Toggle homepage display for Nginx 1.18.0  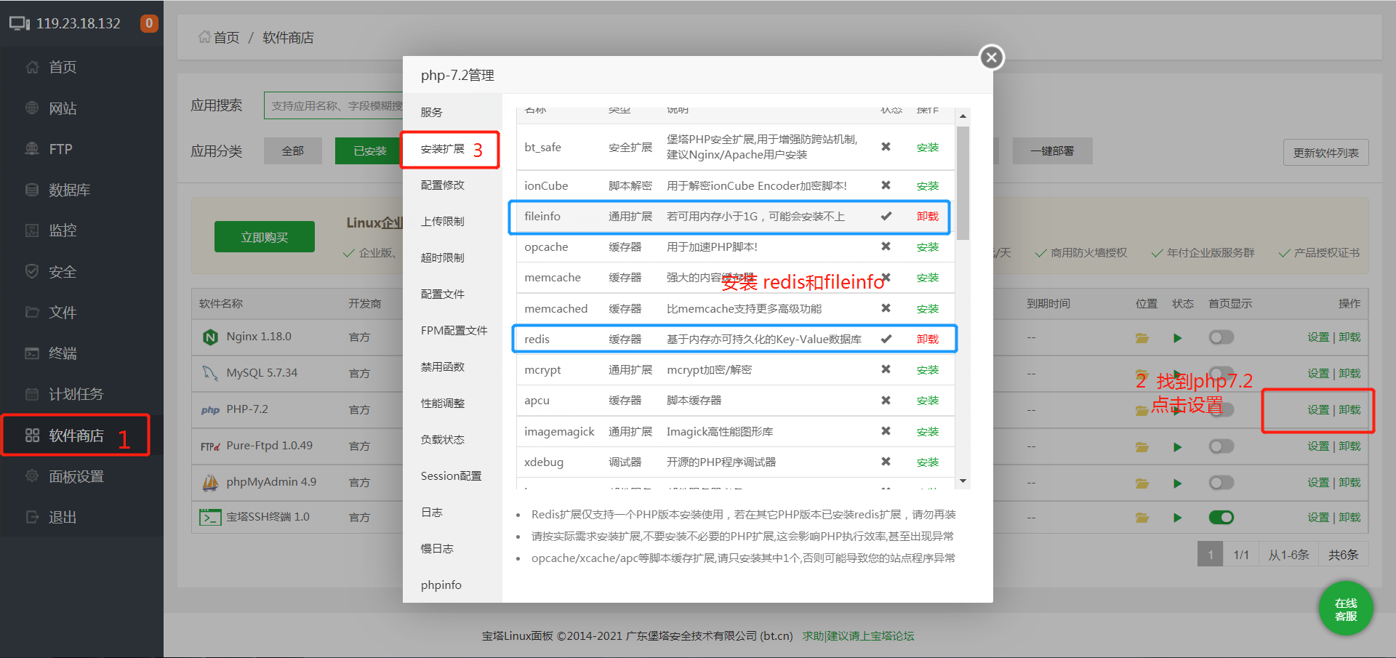coord(1221,337)
